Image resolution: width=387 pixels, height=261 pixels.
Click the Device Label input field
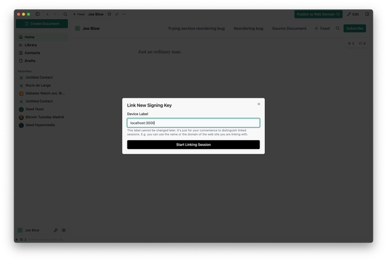[x=193, y=123]
